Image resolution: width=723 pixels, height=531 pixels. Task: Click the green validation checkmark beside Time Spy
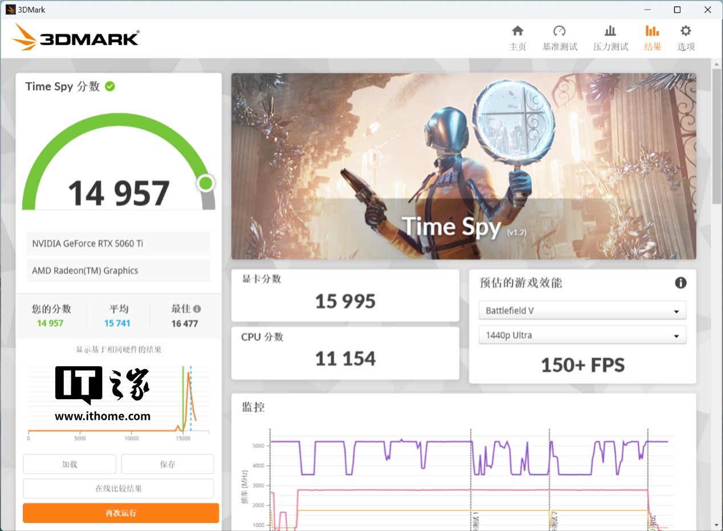point(110,86)
